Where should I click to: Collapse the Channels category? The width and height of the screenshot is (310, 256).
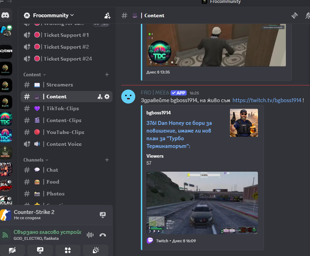point(36,160)
